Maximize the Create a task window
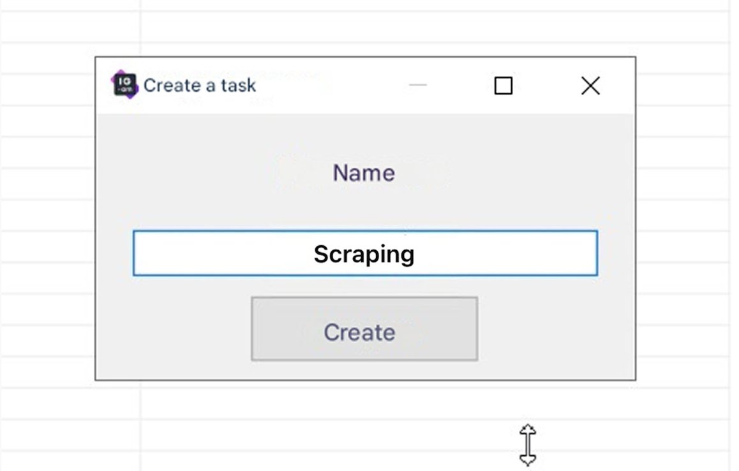 (x=504, y=86)
